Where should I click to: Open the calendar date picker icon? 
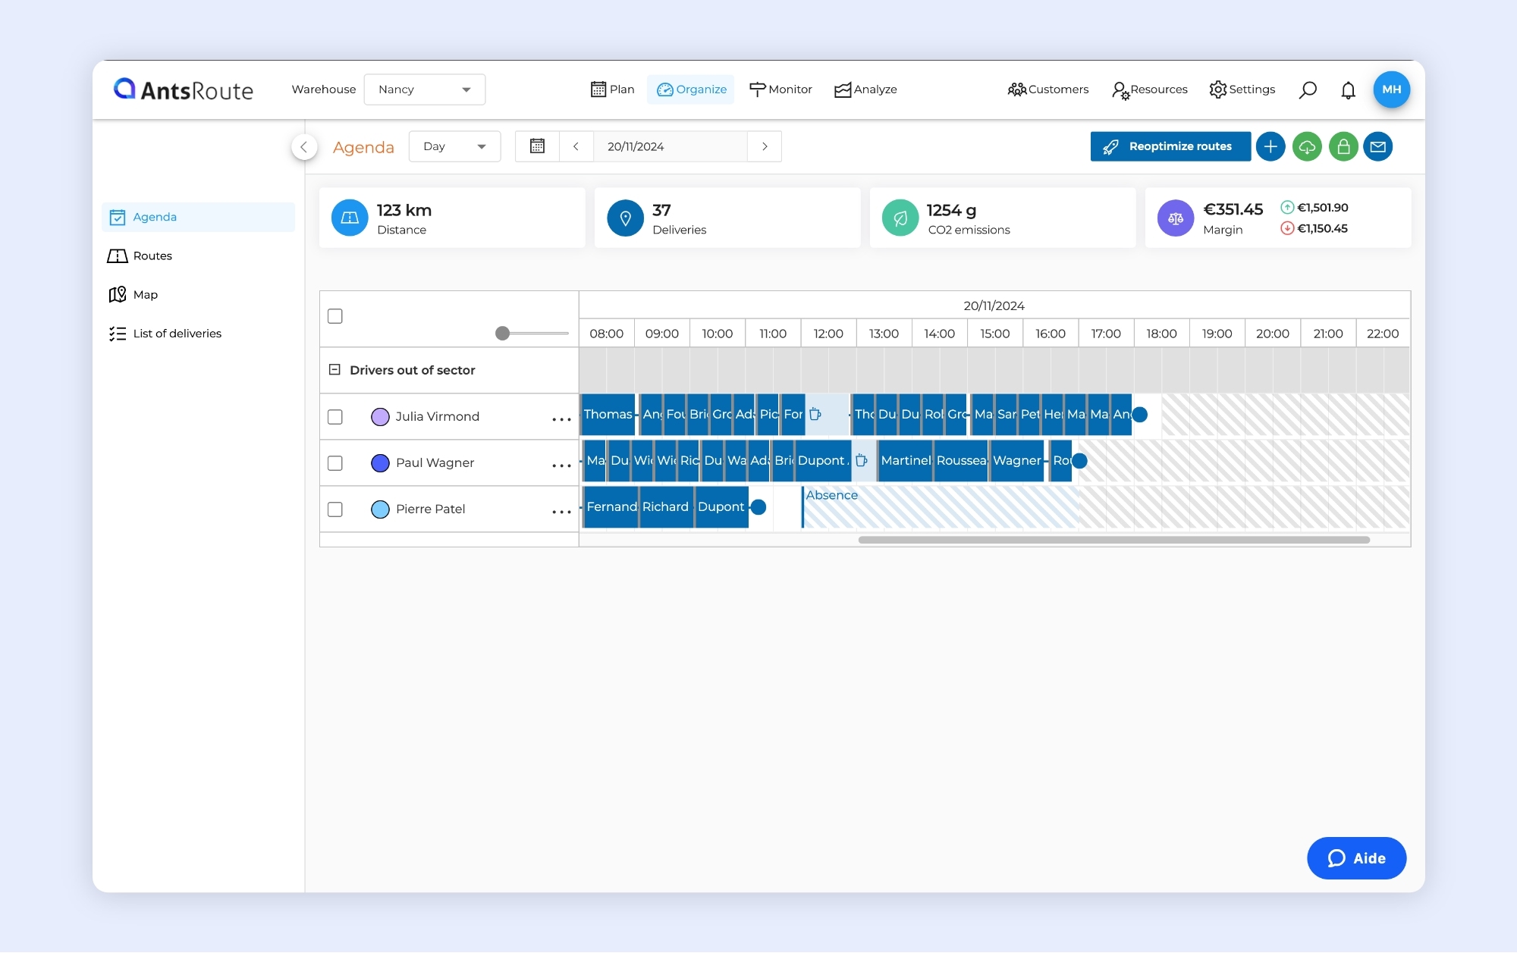[x=537, y=146]
